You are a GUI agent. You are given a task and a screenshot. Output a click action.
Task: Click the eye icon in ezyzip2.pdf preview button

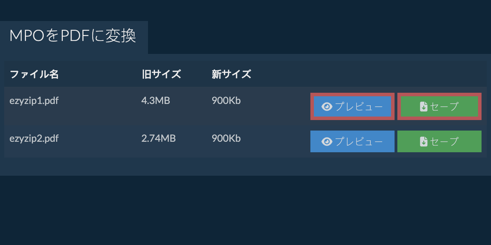tap(327, 141)
